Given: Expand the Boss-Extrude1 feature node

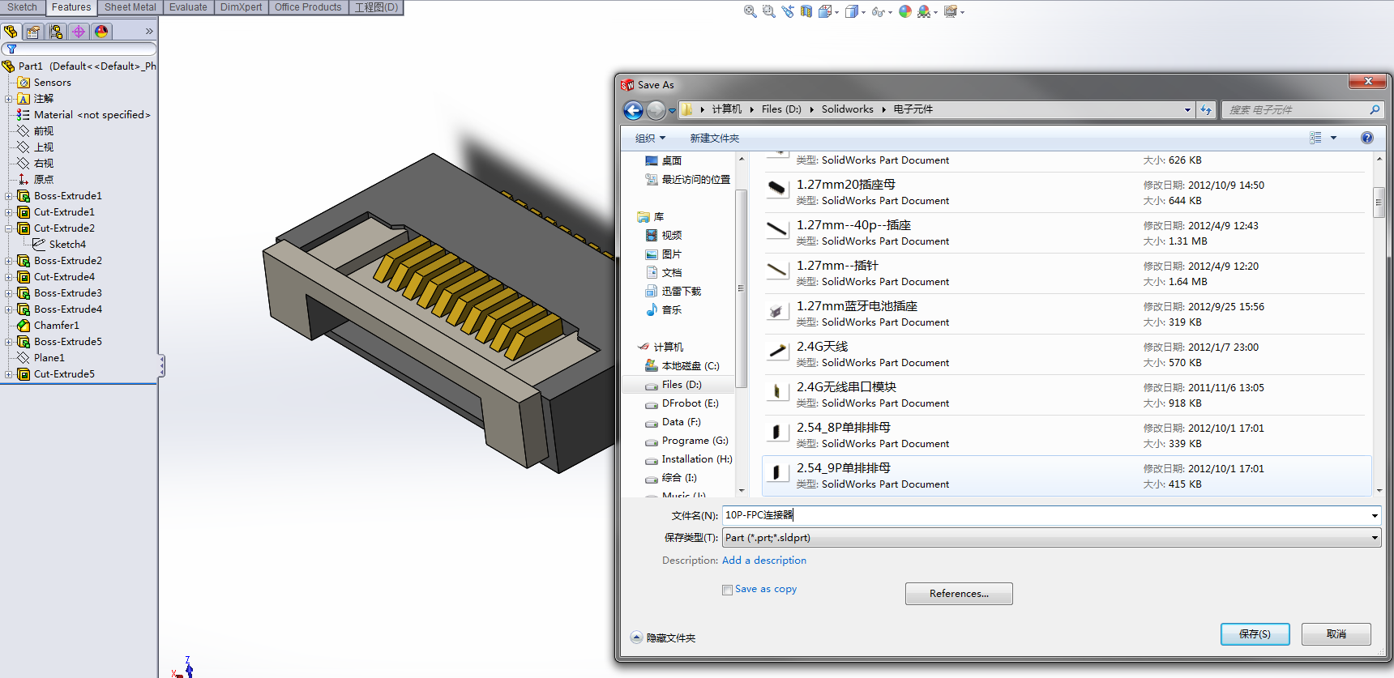Looking at the screenshot, I should pos(8,196).
